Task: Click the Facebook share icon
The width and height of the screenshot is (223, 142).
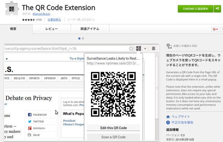Action: 30,115
